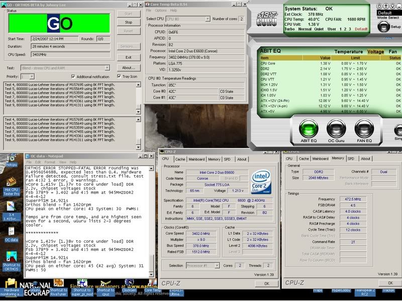Open the uGuru Mode Select Default box
The width and height of the screenshot is (402, 301).
389,13
